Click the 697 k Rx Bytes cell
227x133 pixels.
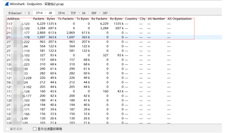[x=120, y=28]
